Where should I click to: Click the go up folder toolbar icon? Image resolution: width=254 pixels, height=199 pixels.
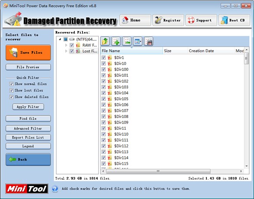click(x=105, y=41)
